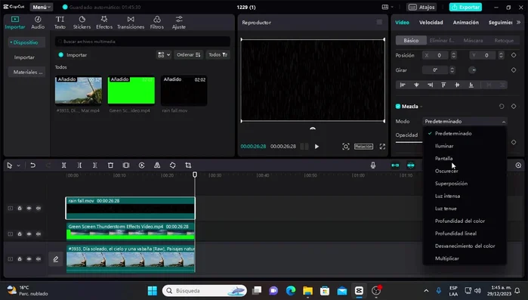The image size is (528, 300).
Task: Mute the rain fall.mov track audio
Action: tap(39, 209)
